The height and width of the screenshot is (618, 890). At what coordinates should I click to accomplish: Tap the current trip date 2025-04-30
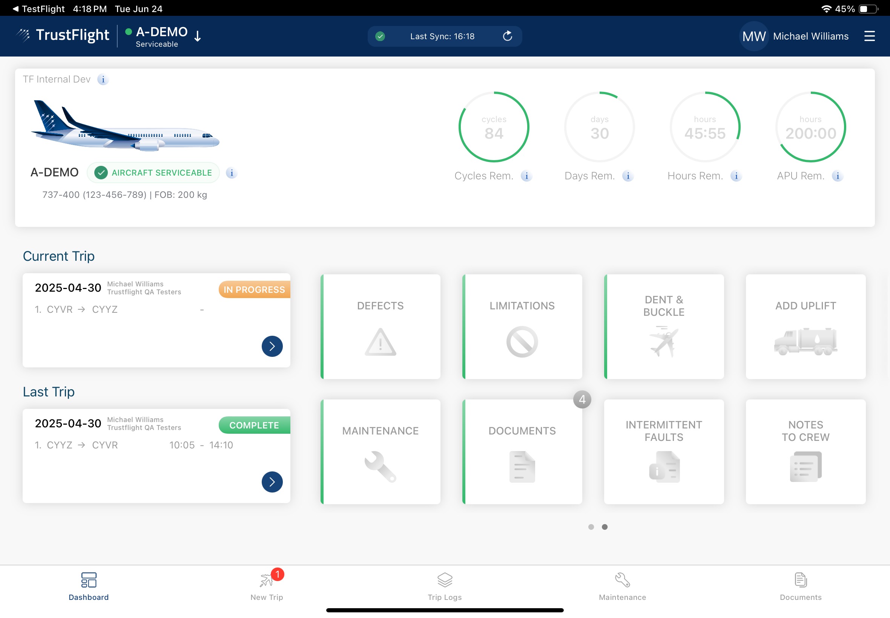68,288
